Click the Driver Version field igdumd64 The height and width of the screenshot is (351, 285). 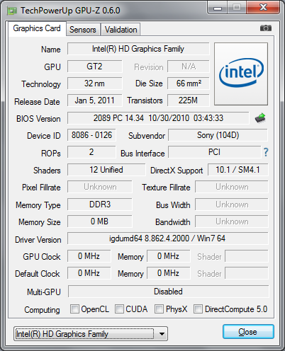(x=168, y=238)
